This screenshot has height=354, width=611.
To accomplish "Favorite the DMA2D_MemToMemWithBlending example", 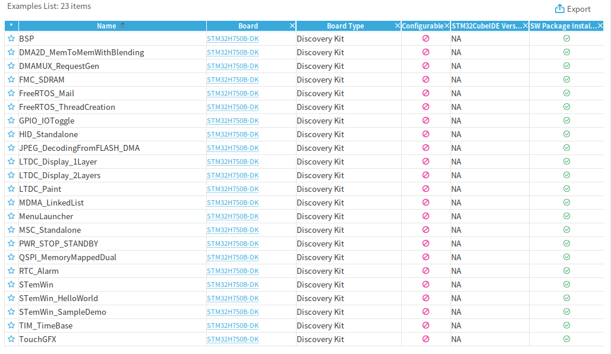I will (11, 52).
